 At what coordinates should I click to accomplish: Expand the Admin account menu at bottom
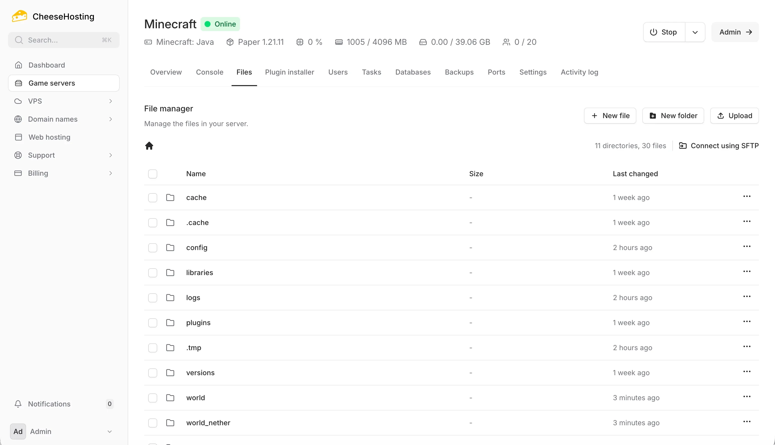coord(110,431)
